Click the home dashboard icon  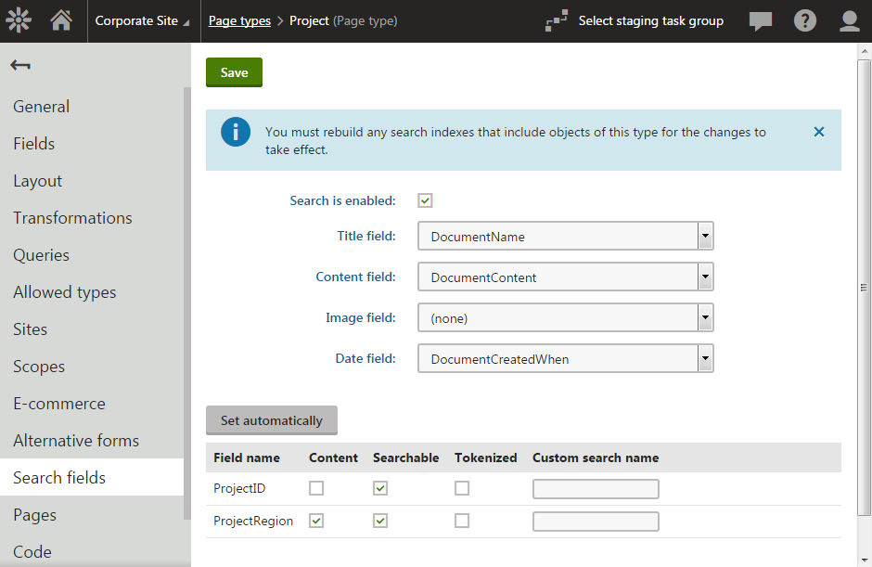[x=61, y=19]
